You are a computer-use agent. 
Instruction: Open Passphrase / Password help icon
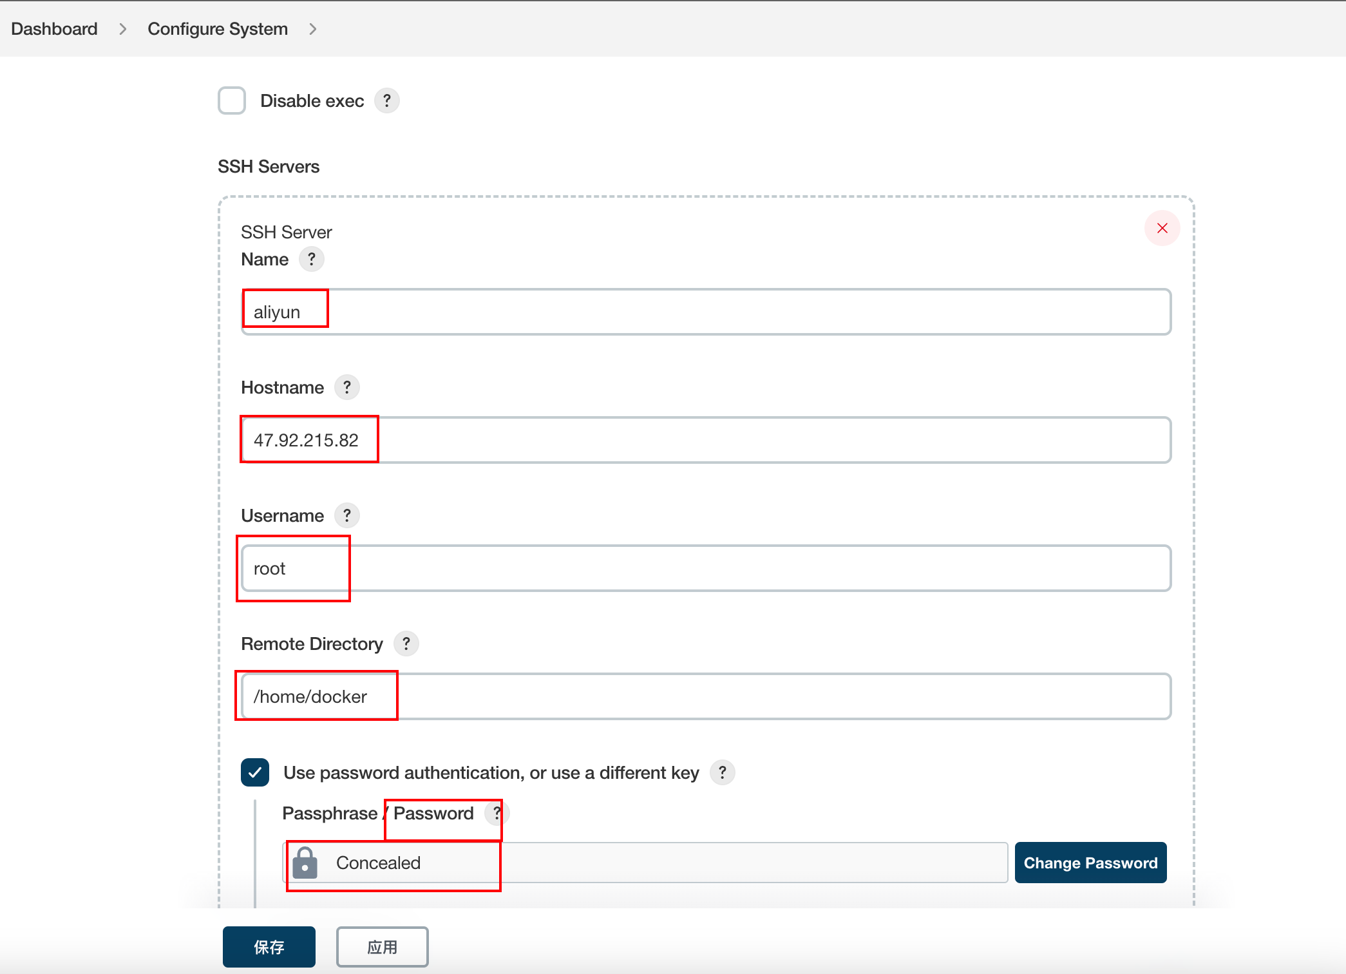coord(497,813)
